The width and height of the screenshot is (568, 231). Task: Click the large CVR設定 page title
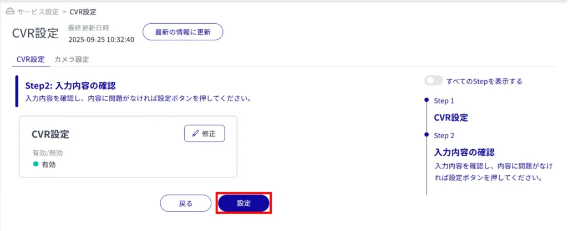pos(35,33)
